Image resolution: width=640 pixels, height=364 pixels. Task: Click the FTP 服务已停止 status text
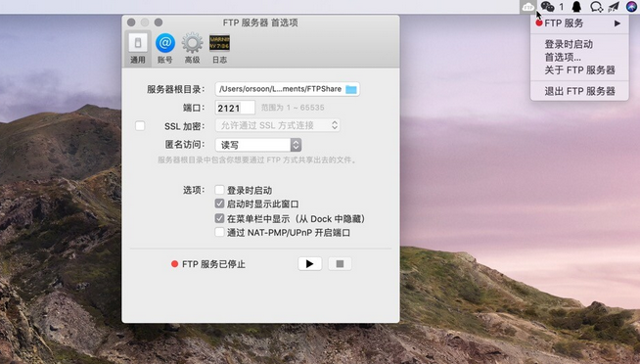[x=213, y=264]
